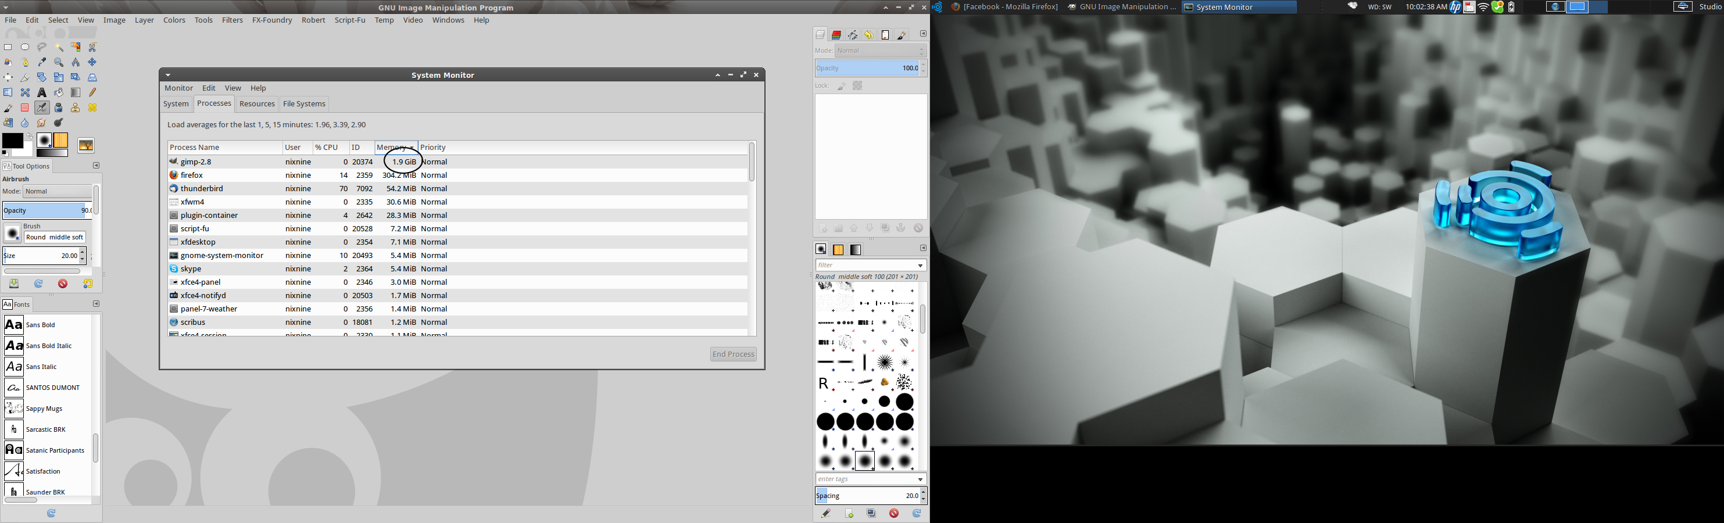This screenshot has width=1724, height=523.
Task: Toggle the alpha channel lock icon
Action: click(x=857, y=85)
